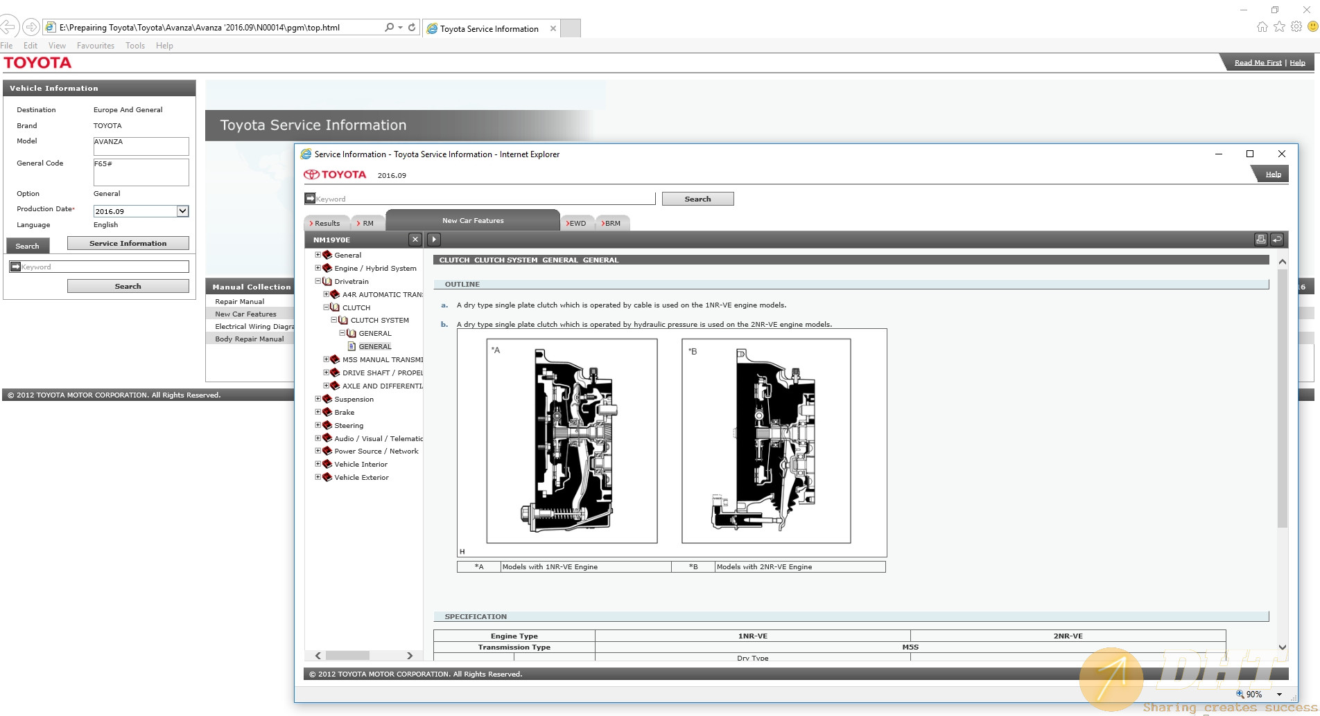Viewport: 1320px width, 716px height.
Task: Open Help link in main window header
Action: coord(1297,62)
